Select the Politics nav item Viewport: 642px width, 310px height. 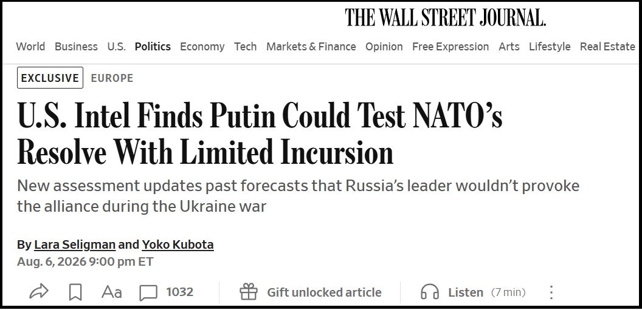point(153,47)
